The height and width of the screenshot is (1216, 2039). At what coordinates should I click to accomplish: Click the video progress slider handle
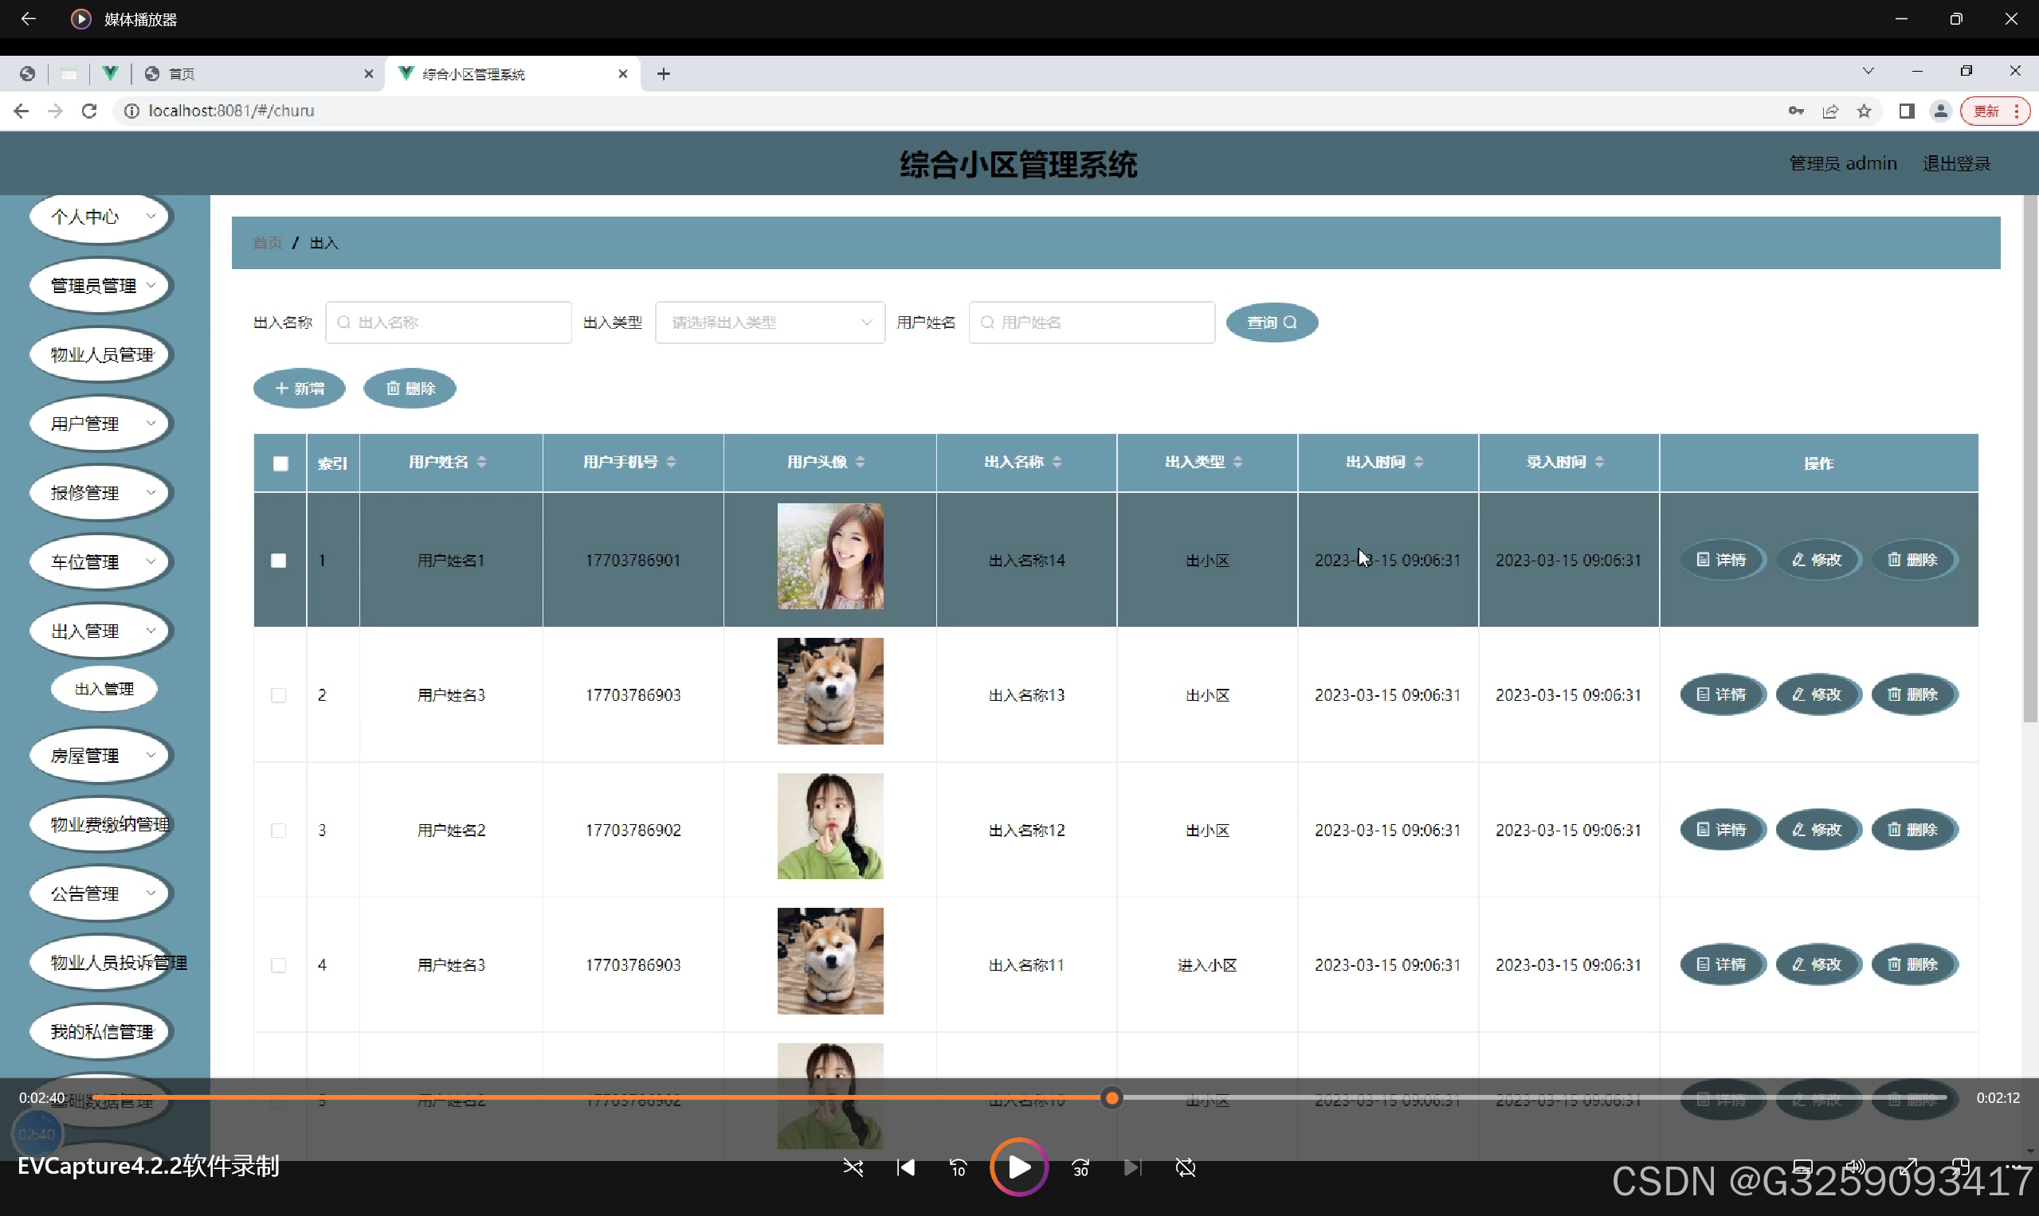(x=1112, y=1098)
